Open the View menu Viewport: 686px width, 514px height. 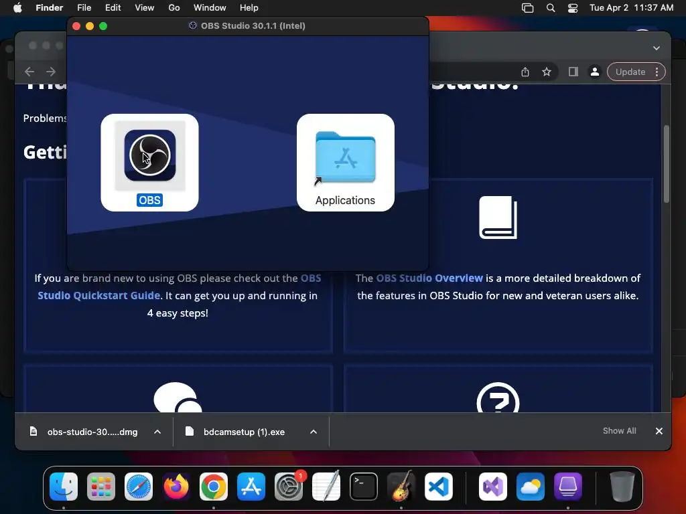(145, 8)
